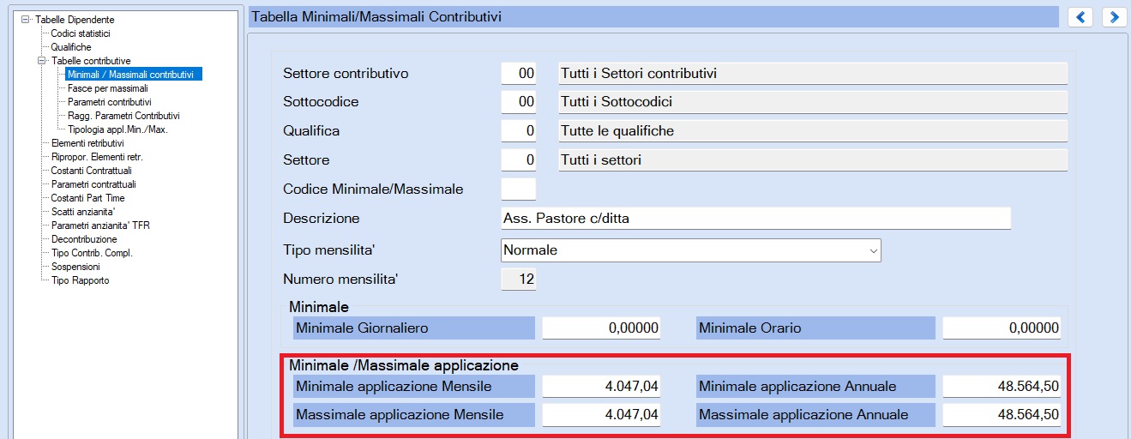
Task: Collapse the Tabelle contributive tree node
Action: [41, 61]
